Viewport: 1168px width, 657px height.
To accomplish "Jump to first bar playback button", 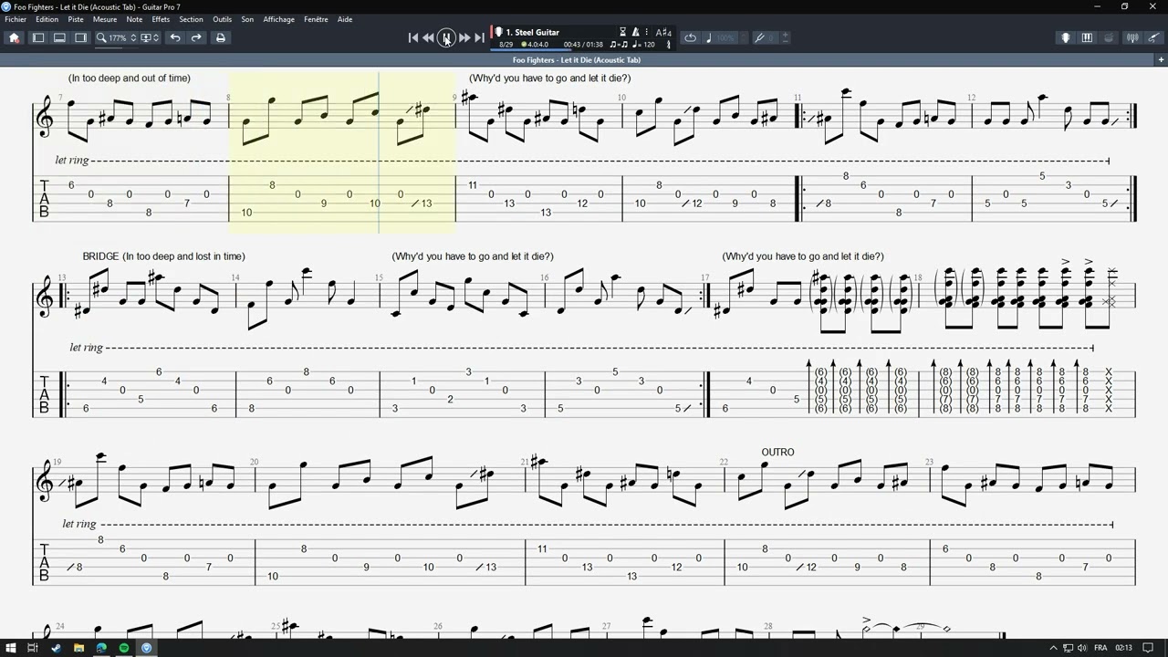I will point(412,37).
